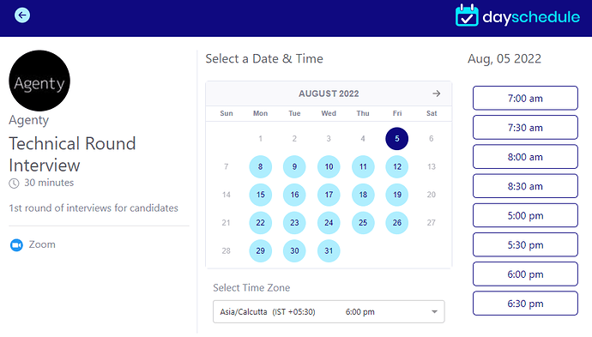Select the 7:30 am time slot
The image size is (592, 337).
tap(525, 128)
